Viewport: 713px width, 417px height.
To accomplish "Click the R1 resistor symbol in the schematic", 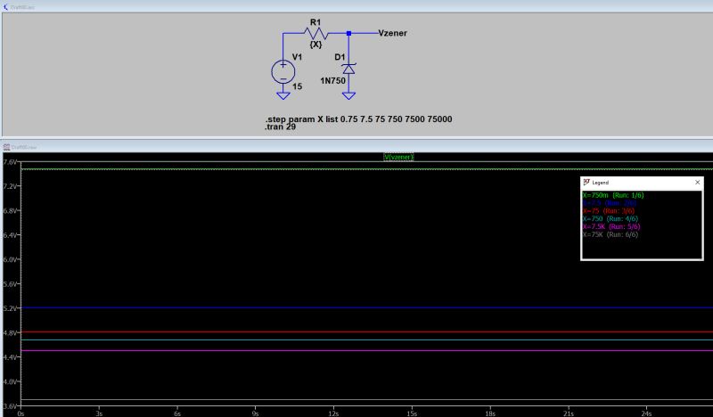I will 316,33.
